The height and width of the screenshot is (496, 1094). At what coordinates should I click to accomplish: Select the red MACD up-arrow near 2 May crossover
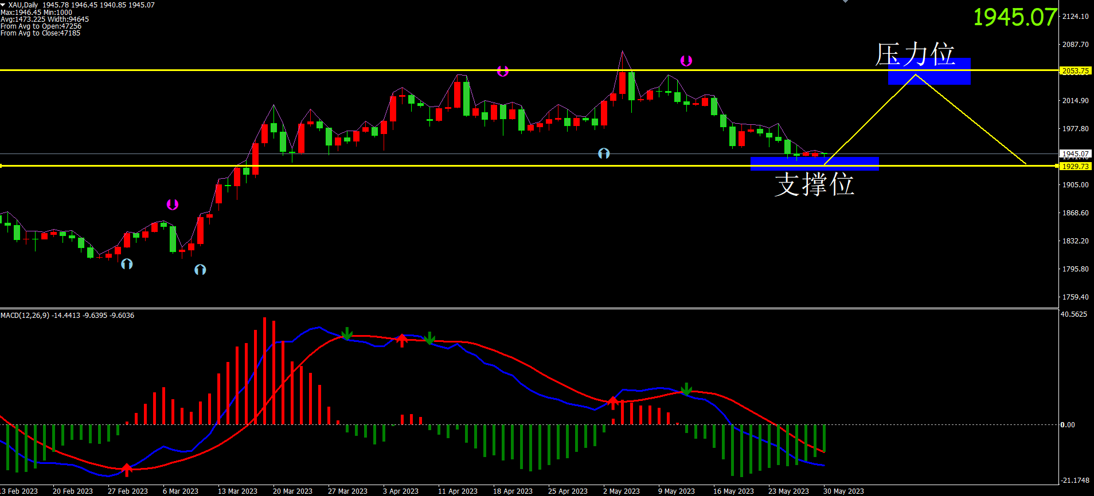click(x=612, y=402)
